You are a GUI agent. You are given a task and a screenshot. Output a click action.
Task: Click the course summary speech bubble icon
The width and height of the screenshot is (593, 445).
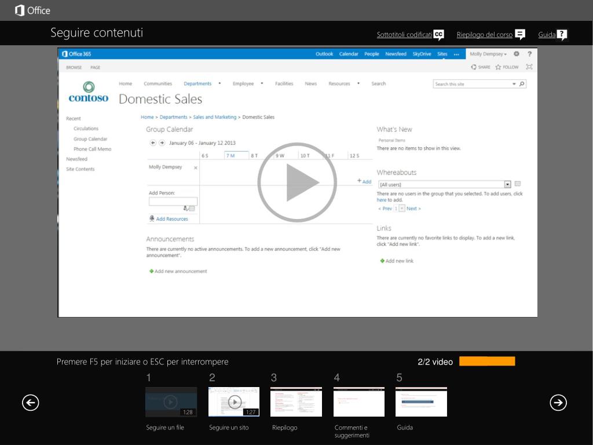(x=520, y=35)
